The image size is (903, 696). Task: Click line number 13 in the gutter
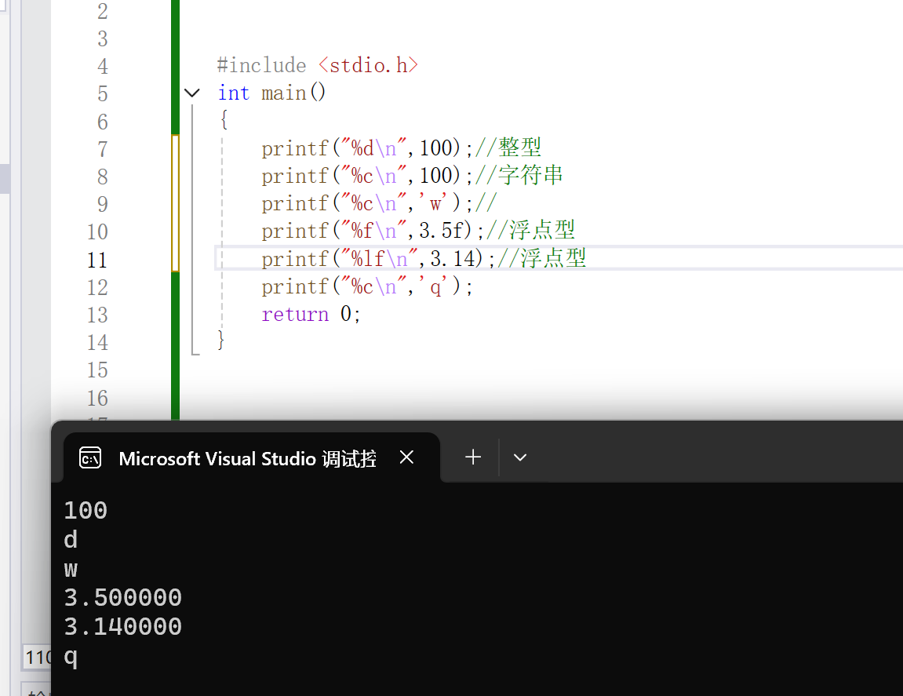(x=97, y=315)
